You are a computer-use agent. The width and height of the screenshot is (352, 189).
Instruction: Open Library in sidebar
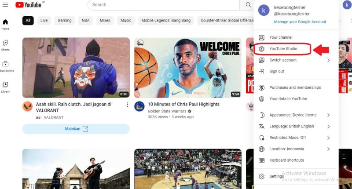pyautogui.click(x=5, y=87)
